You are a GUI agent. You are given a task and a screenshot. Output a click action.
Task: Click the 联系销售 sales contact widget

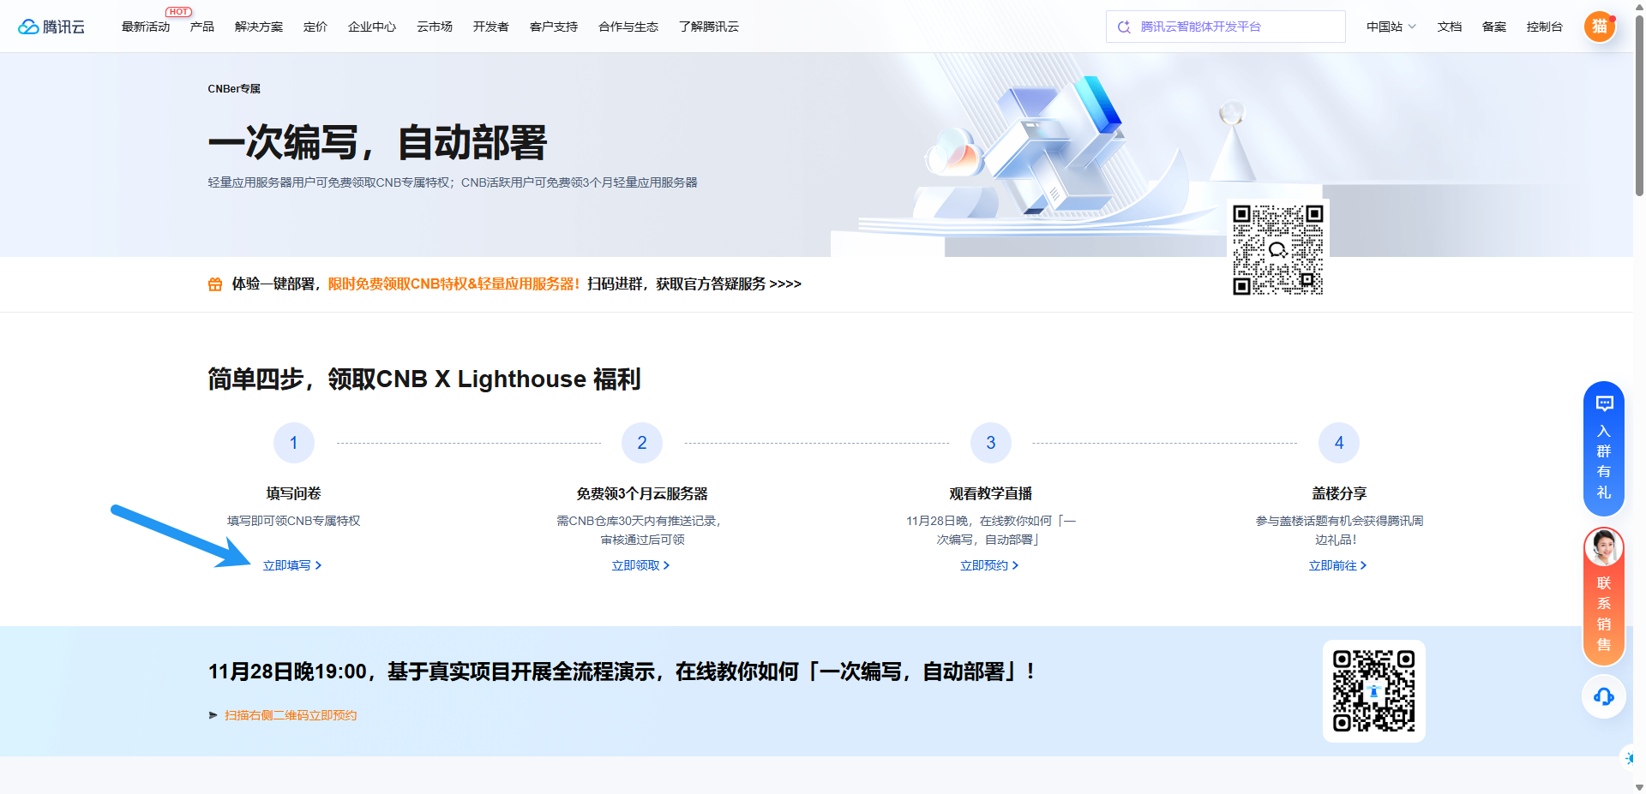[1603, 597]
